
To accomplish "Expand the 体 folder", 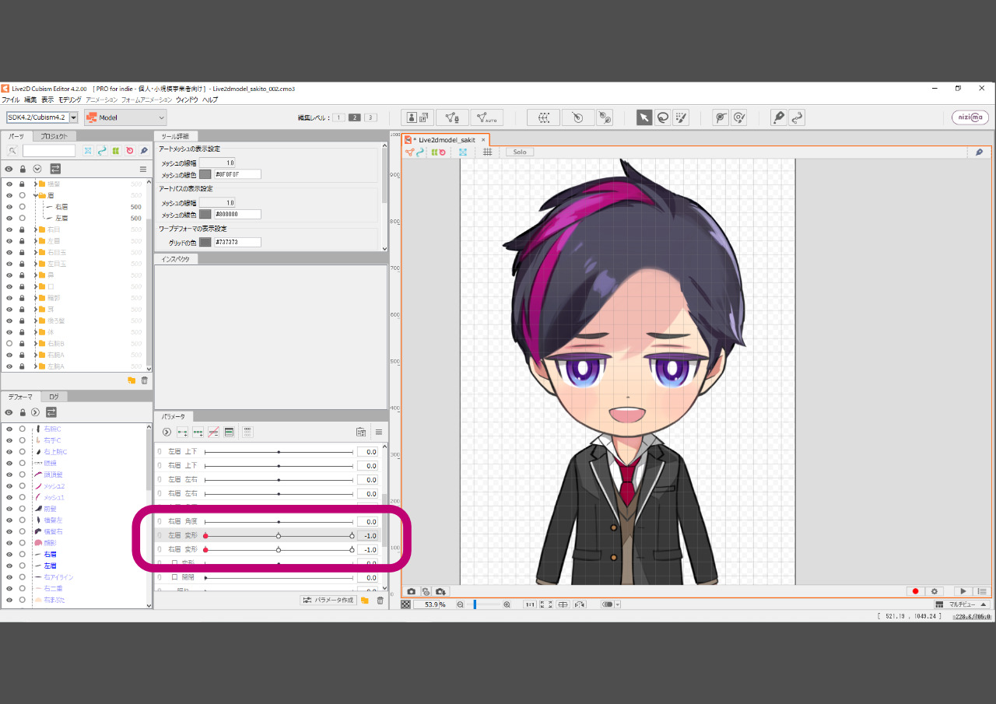I will 35,332.
